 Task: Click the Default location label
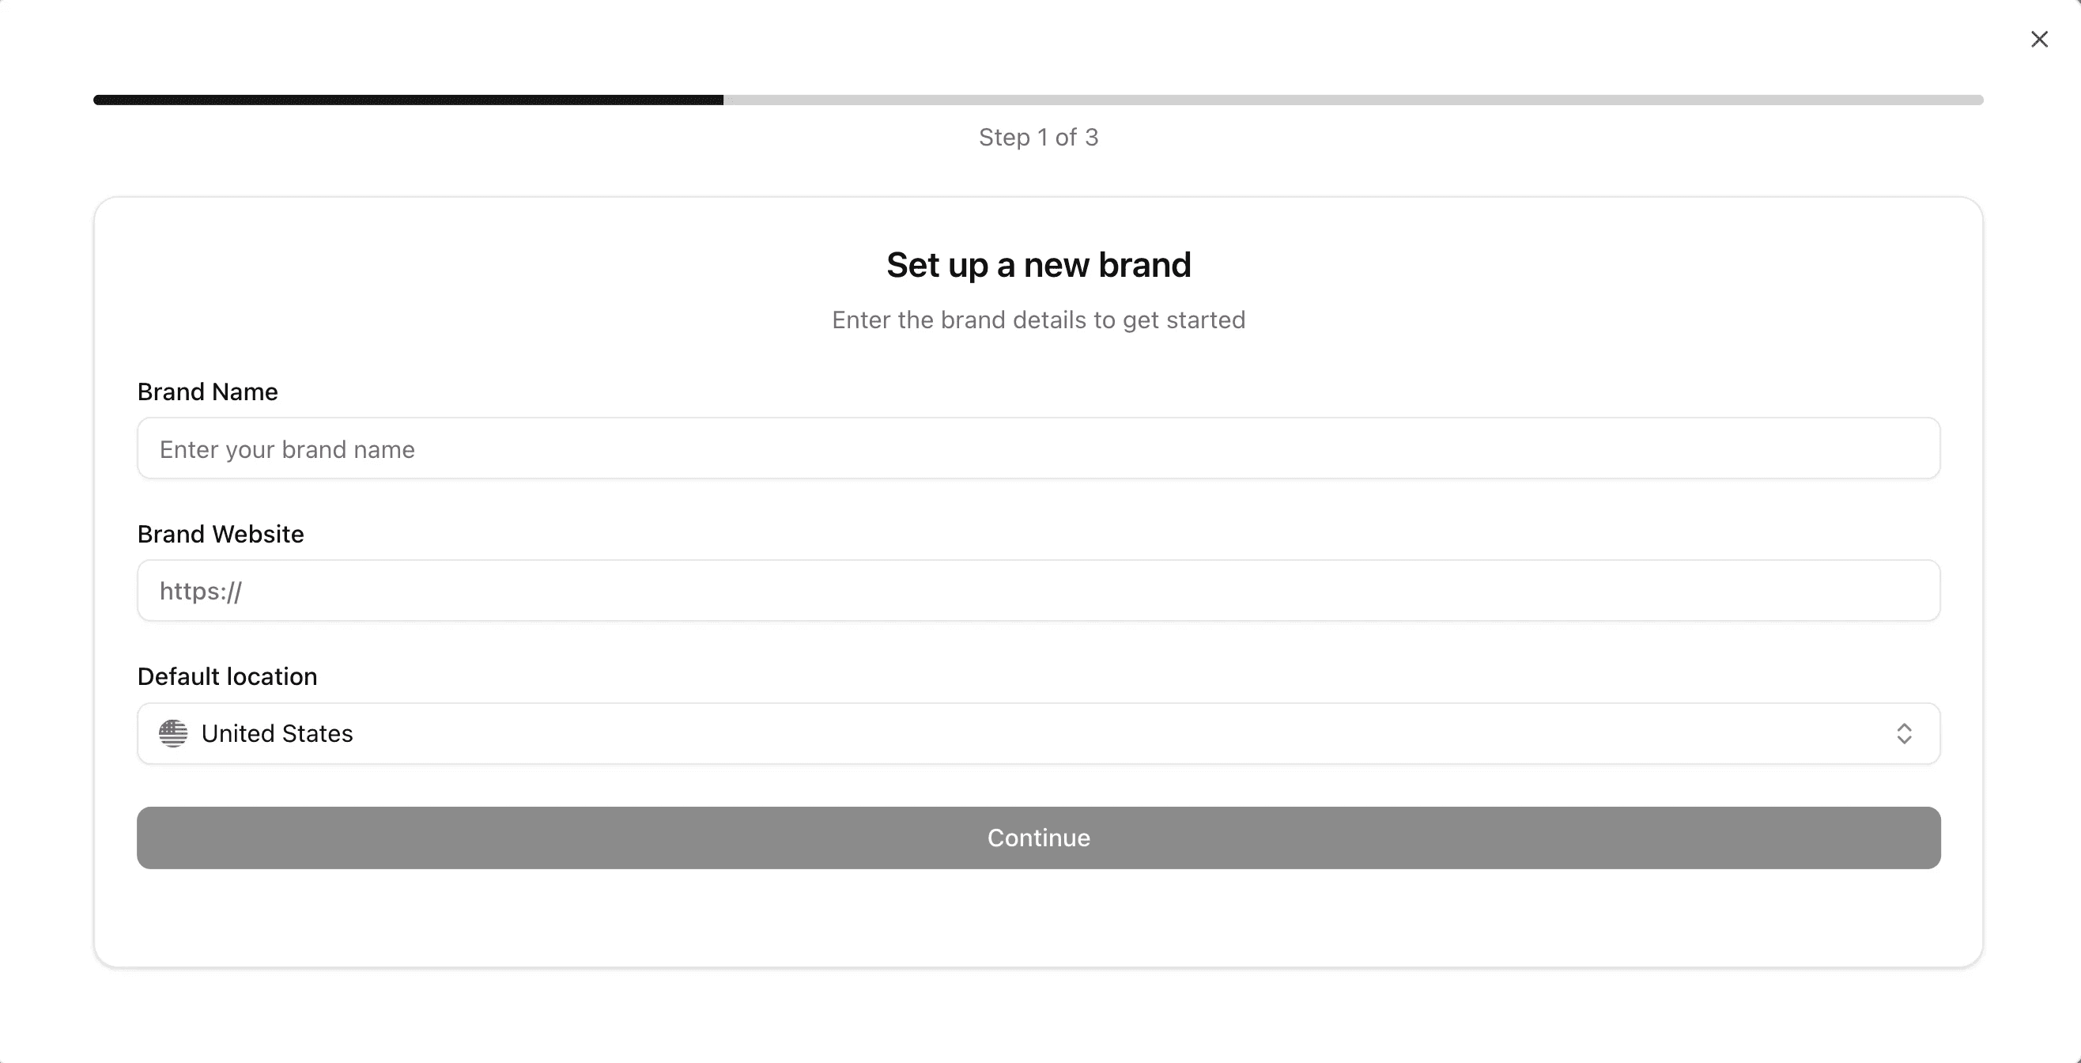tap(226, 675)
